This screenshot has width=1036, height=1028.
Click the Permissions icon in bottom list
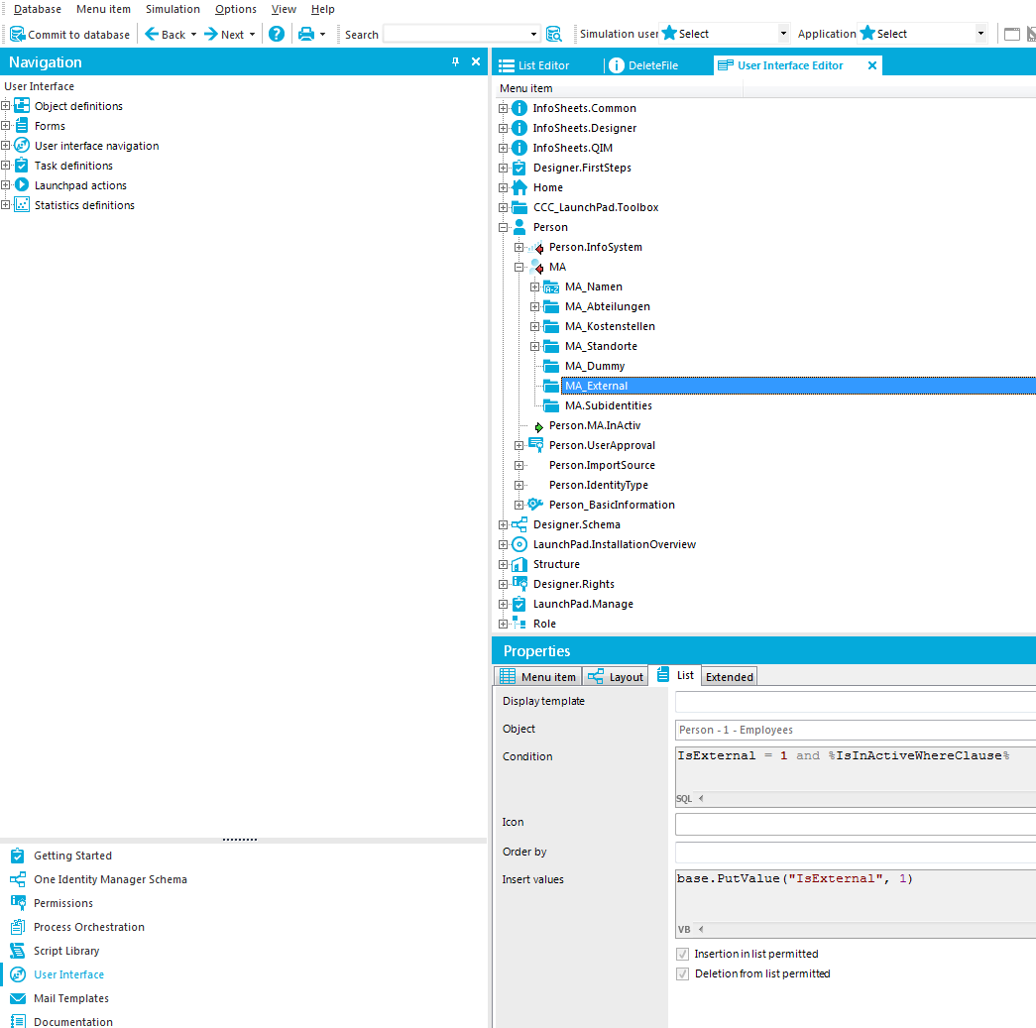(x=18, y=903)
